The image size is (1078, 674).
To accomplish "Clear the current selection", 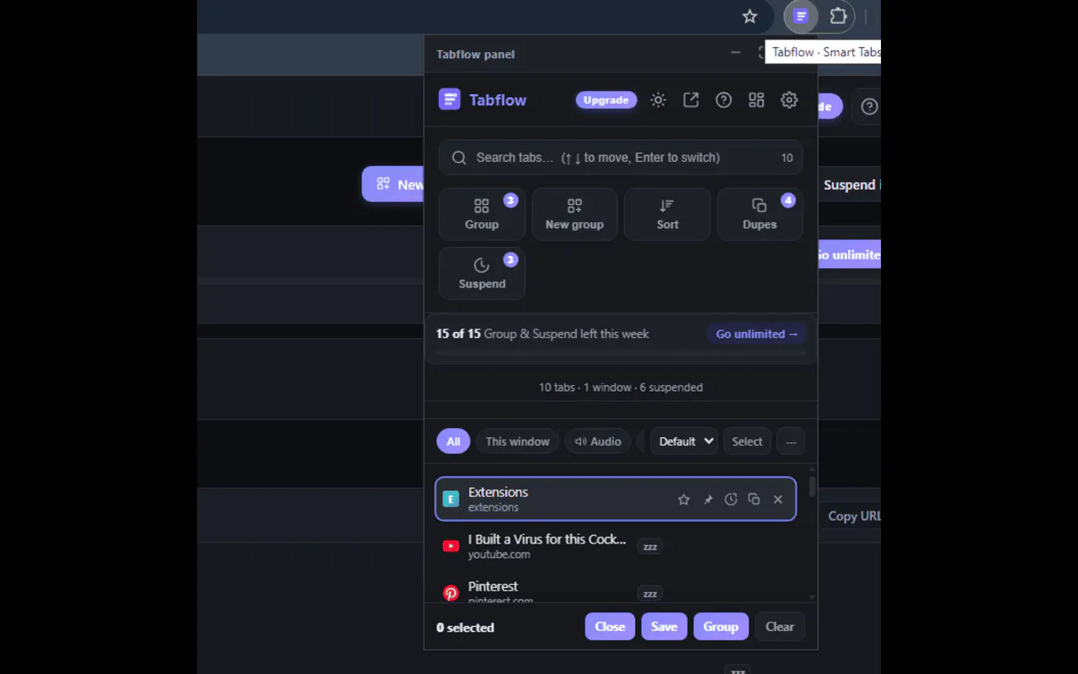I will (780, 627).
